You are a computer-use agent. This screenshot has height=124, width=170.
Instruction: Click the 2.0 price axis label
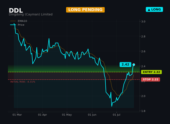point(143,96)
